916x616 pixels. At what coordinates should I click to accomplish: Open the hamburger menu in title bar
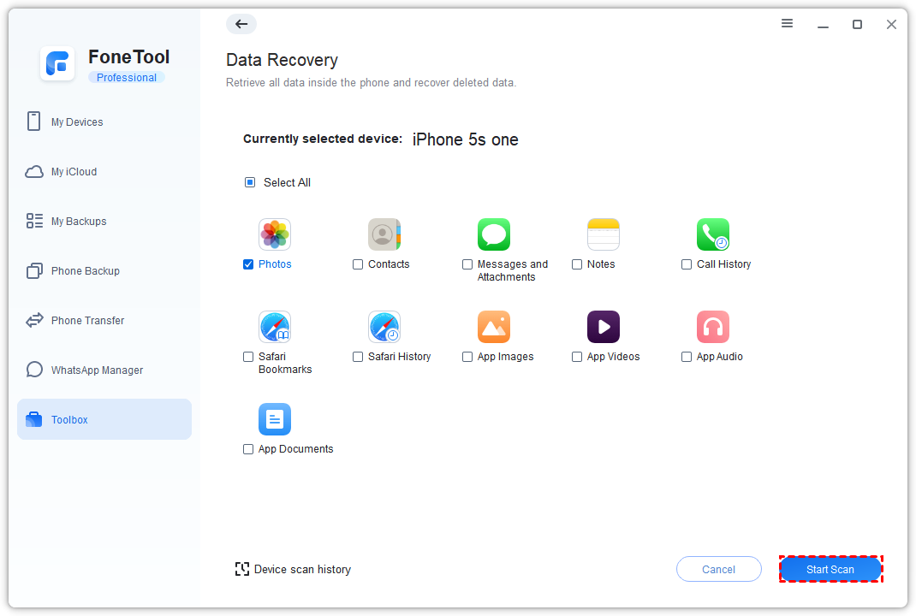click(787, 24)
